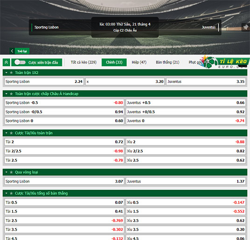Star the Qua vòng loại market
The width and height of the screenshot is (250, 240).
[11, 172]
